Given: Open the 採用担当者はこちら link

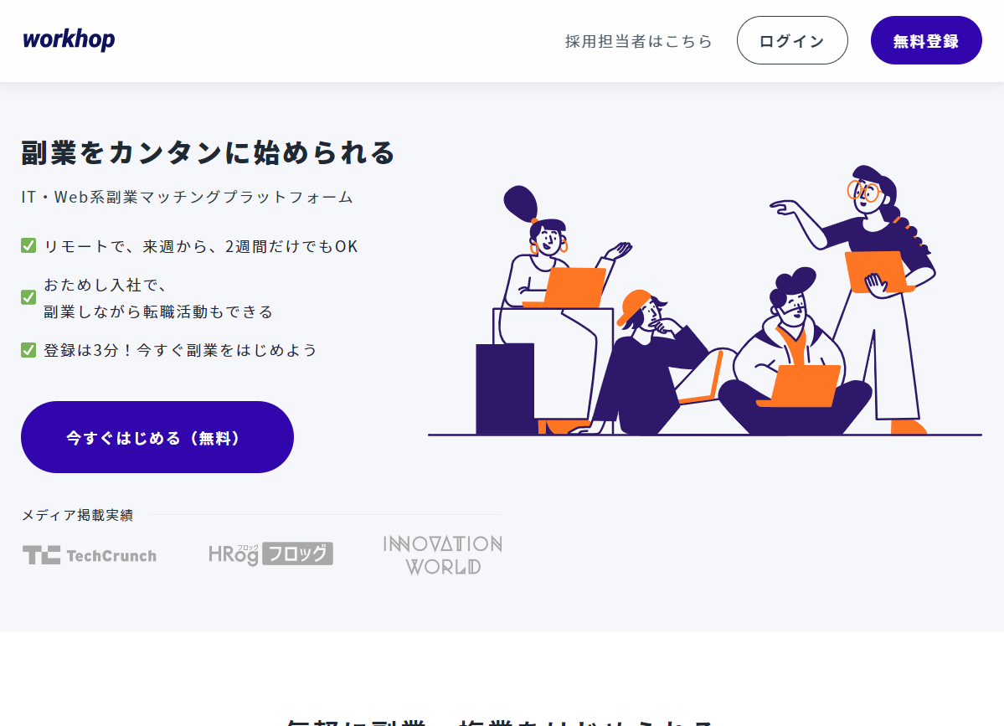Looking at the screenshot, I should point(638,41).
